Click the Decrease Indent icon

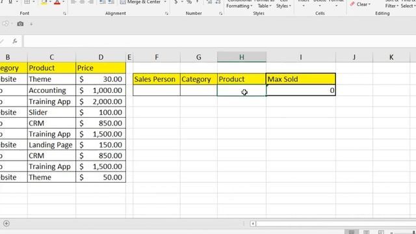[103, 2]
